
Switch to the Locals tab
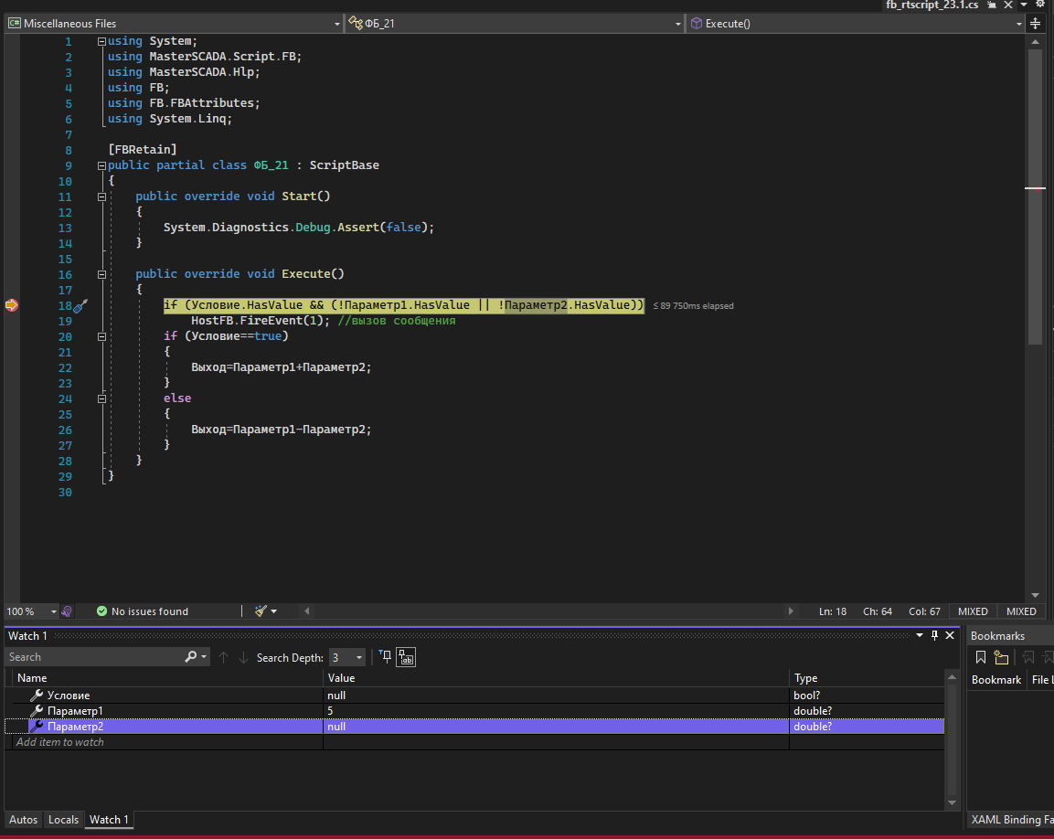63,820
